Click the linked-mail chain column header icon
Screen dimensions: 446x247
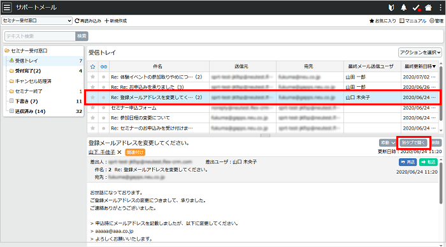click(104, 66)
